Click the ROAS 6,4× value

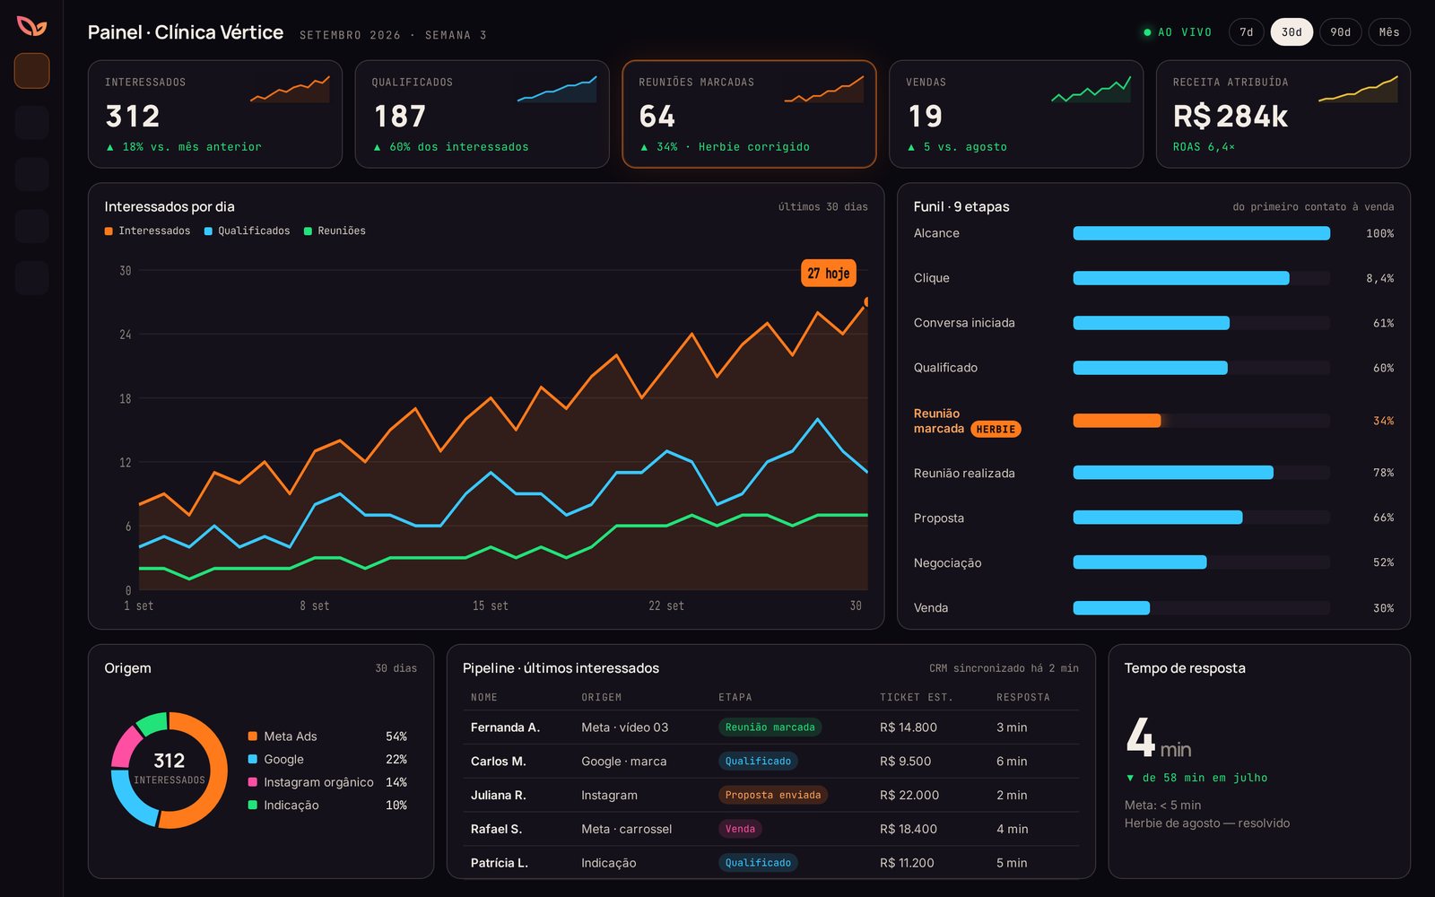[x=1204, y=147]
